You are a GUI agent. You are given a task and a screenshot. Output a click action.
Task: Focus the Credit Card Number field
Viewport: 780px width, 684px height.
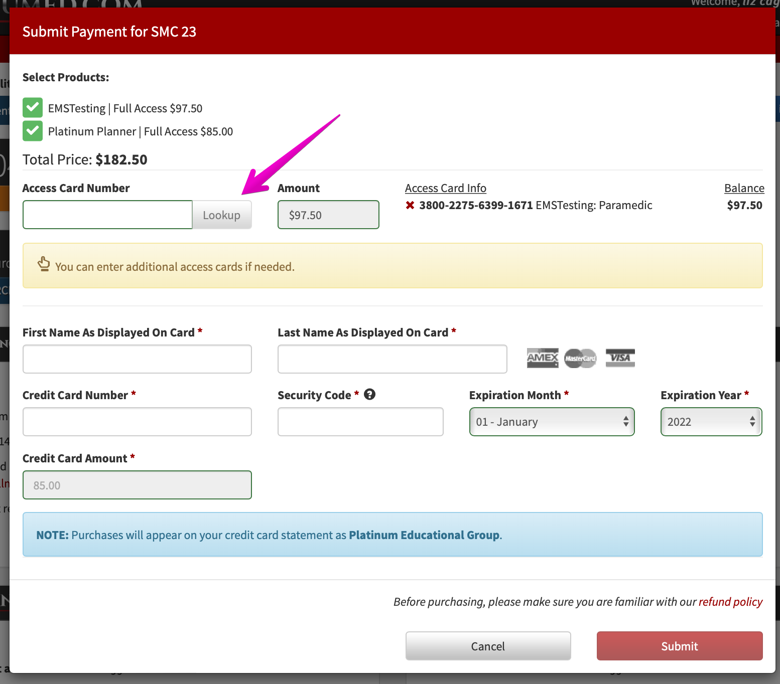(x=137, y=422)
